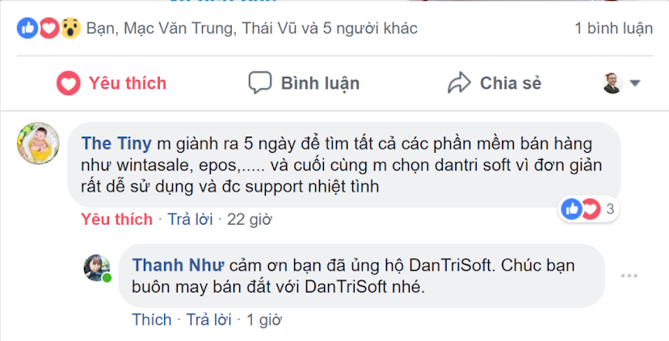This screenshot has width=669, height=341.
Task: Click the blue Like reaction icon on post
Action: click(x=27, y=28)
